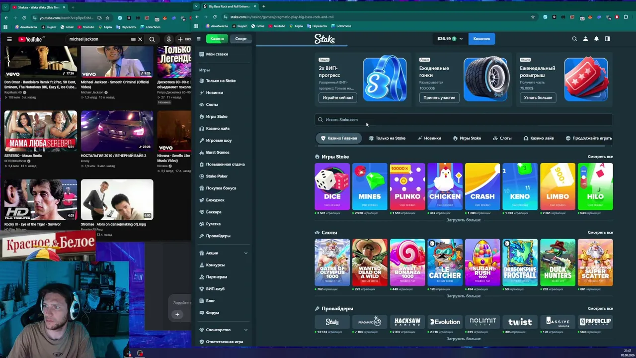Open the Mines game tile
Screen dimensions: 636x358
[x=370, y=186]
